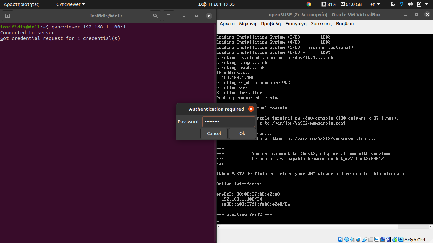Close the Authentication required dialog

click(251, 109)
